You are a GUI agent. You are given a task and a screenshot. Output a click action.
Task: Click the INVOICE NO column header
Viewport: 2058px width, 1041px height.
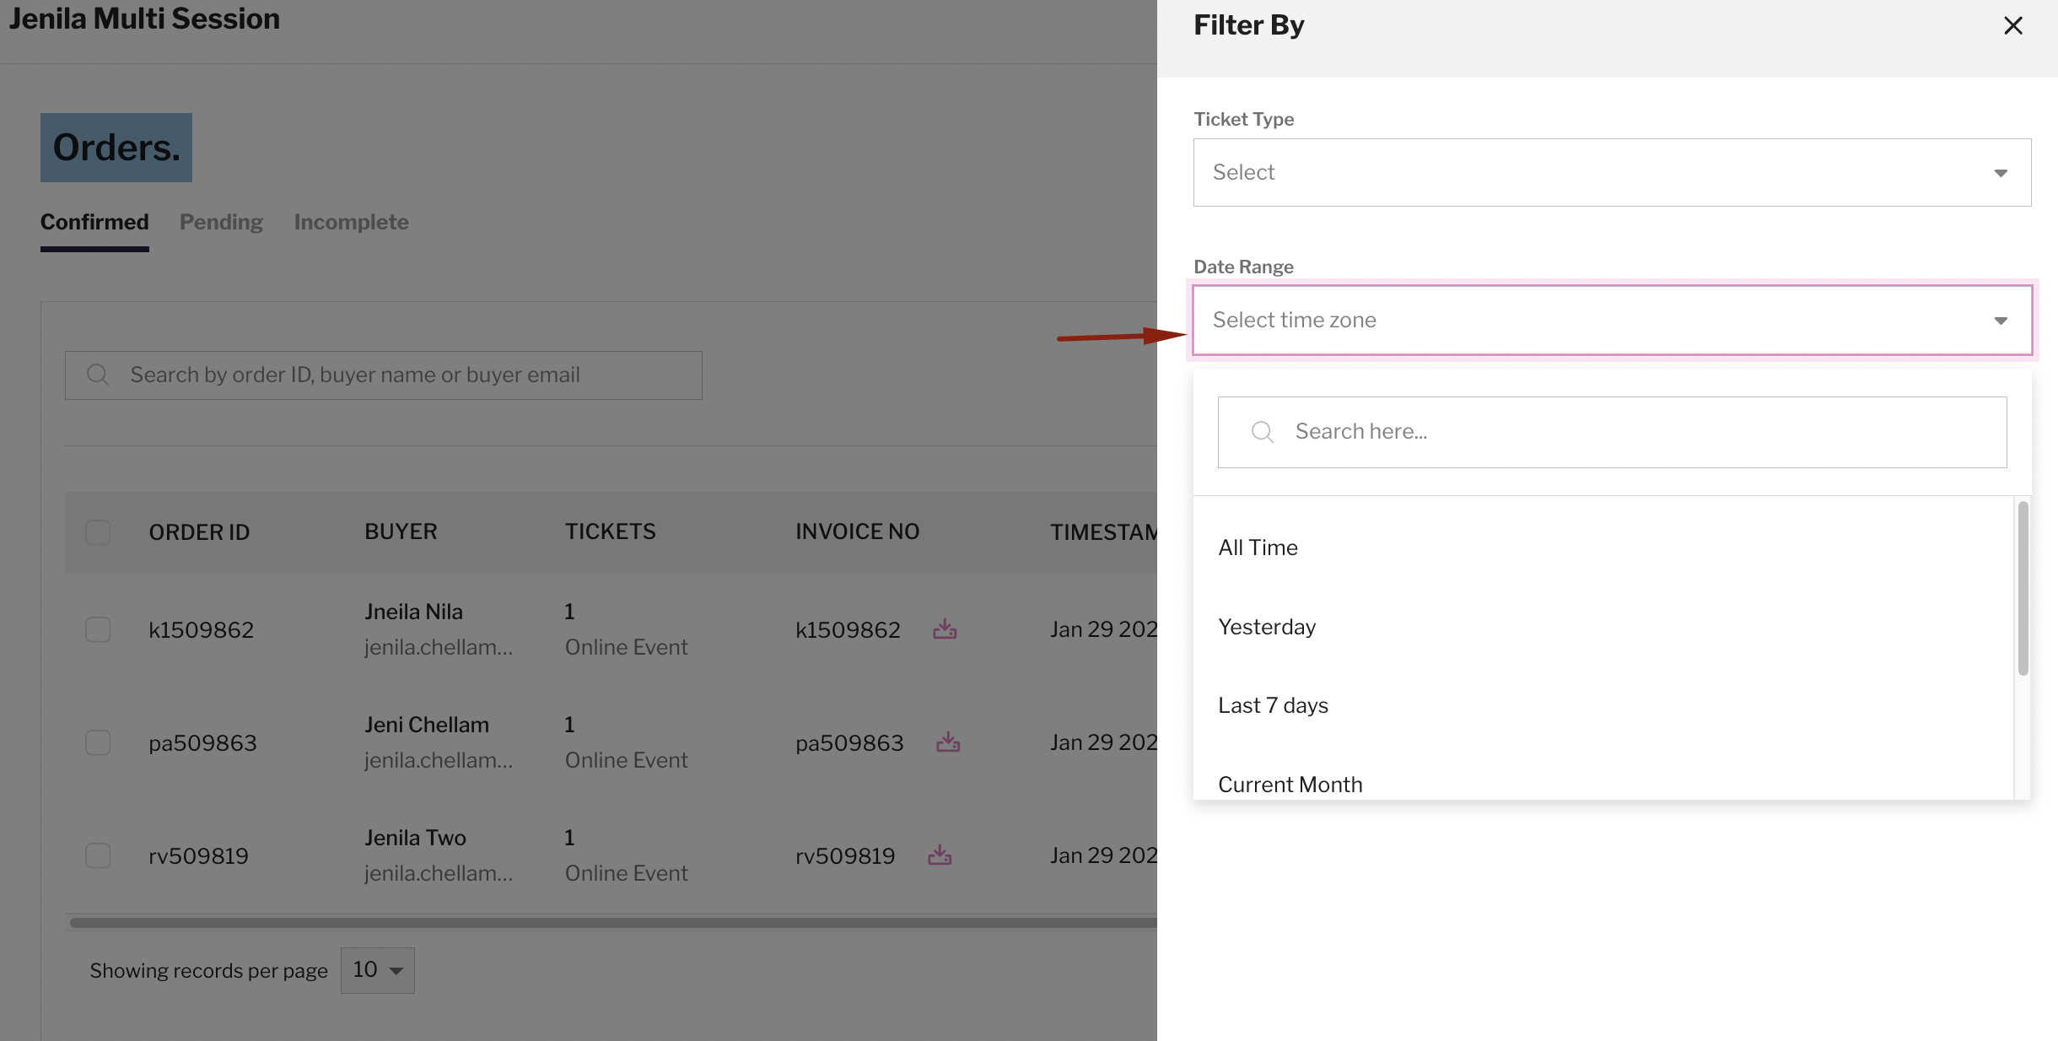[x=857, y=531]
